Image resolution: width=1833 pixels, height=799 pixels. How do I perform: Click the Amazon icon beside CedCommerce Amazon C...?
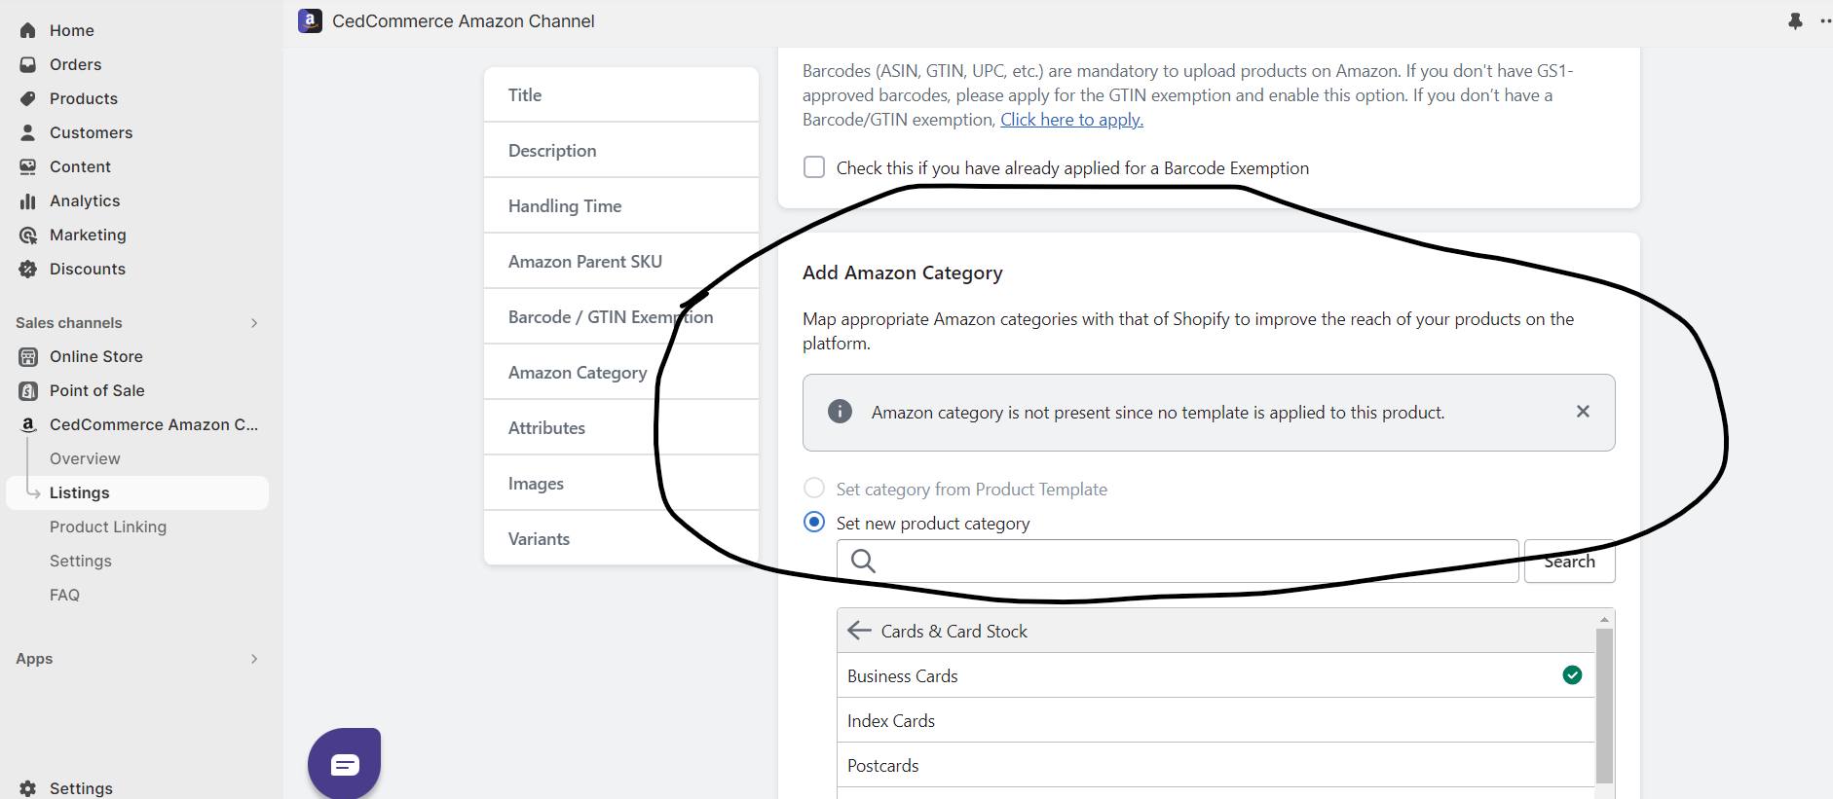(x=28, y=424)
